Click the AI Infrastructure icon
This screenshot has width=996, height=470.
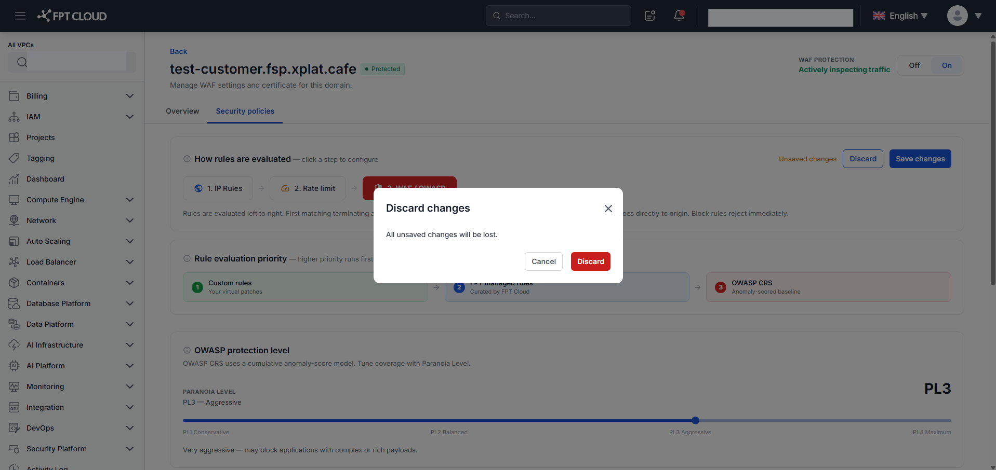(x=14, y=345)
